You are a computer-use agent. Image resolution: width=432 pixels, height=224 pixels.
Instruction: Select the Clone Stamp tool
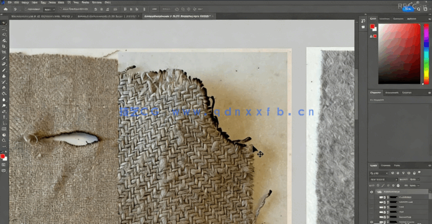pyautogui.click(x=4, y=76)
